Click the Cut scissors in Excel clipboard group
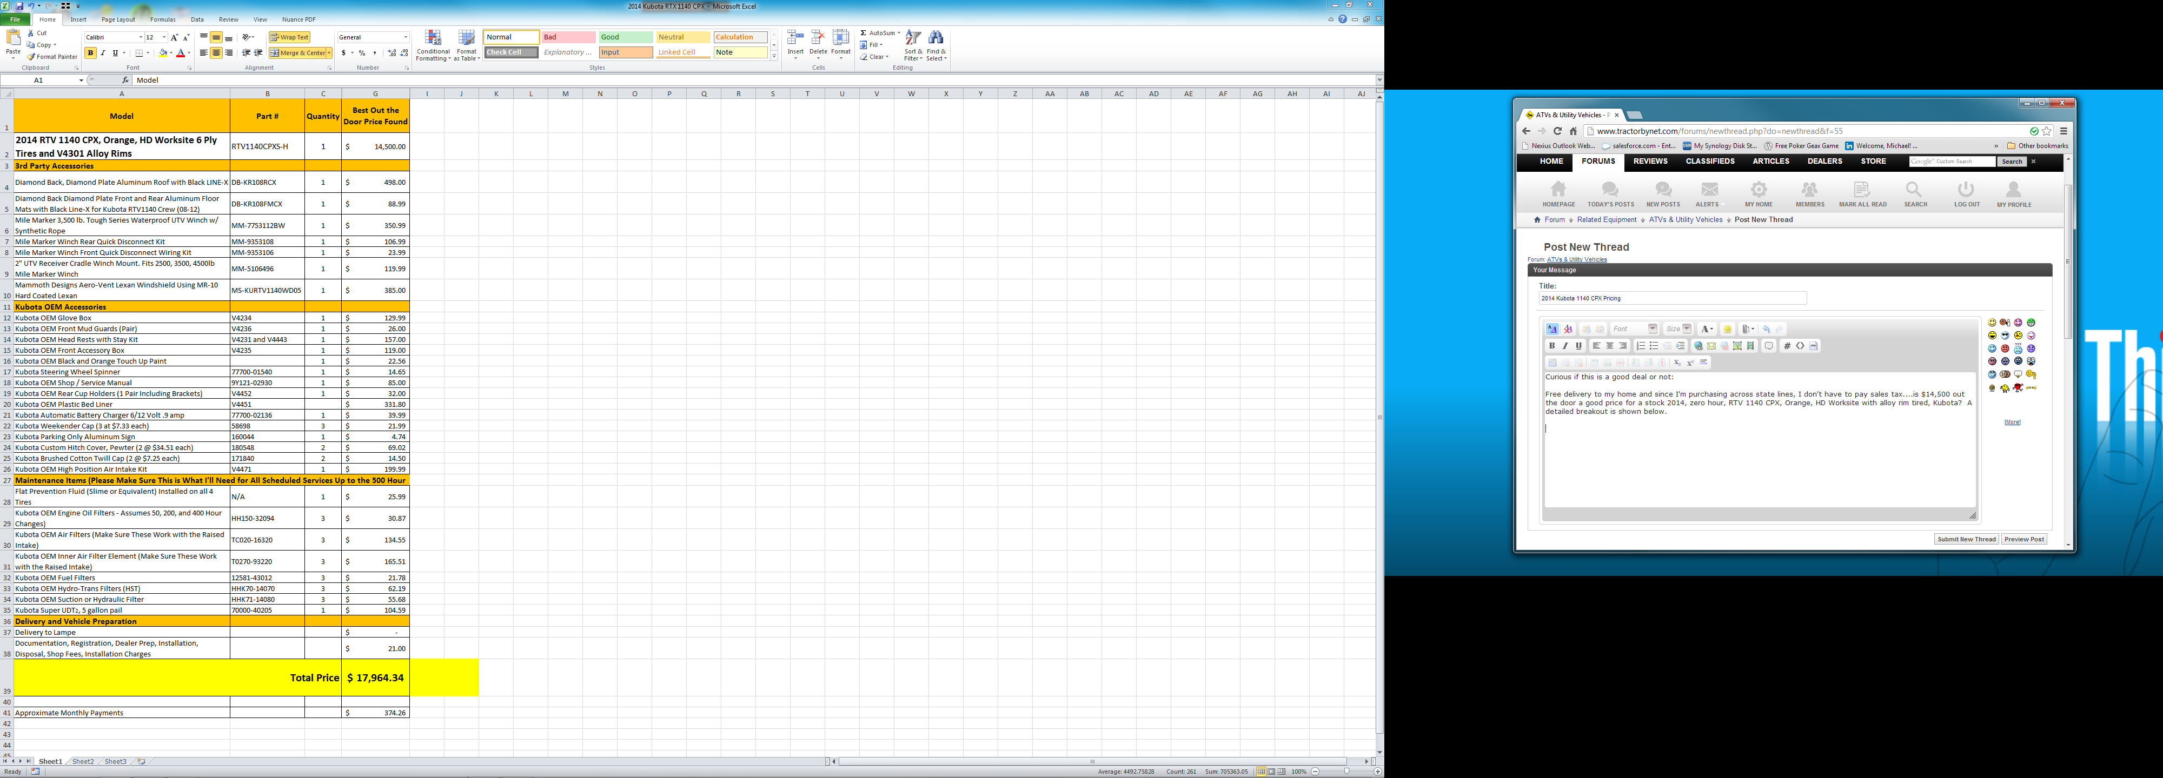The image size is (2163, 778). 30,33
